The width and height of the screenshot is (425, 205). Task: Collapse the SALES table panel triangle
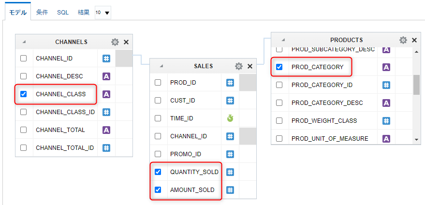click(x=159, y=66)
